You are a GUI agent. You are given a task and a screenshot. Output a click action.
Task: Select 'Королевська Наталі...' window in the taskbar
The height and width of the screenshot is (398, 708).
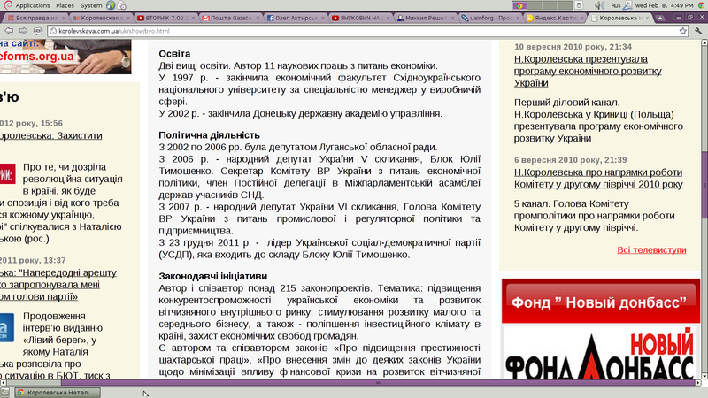[x=58, y=393]
